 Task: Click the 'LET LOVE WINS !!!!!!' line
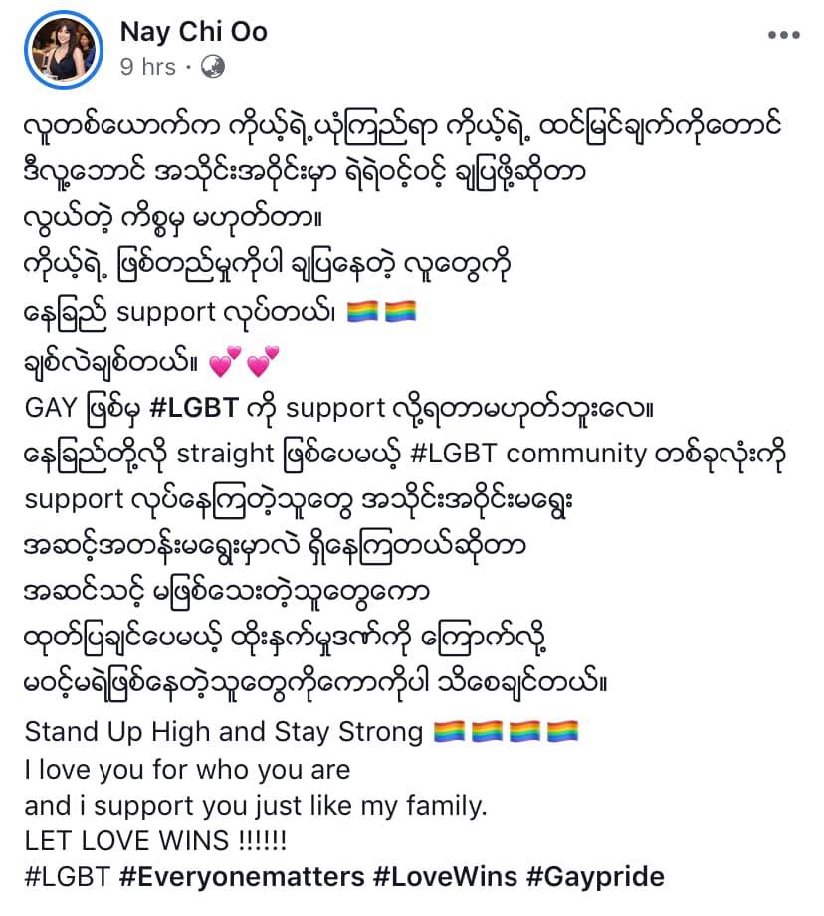pos(155,840)
